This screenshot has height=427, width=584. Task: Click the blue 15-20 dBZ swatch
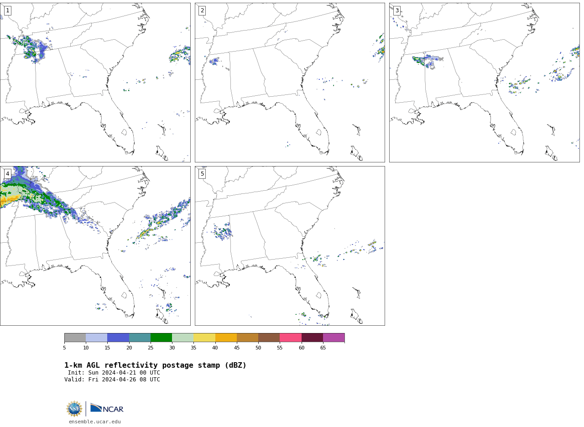tap(118, 338)
